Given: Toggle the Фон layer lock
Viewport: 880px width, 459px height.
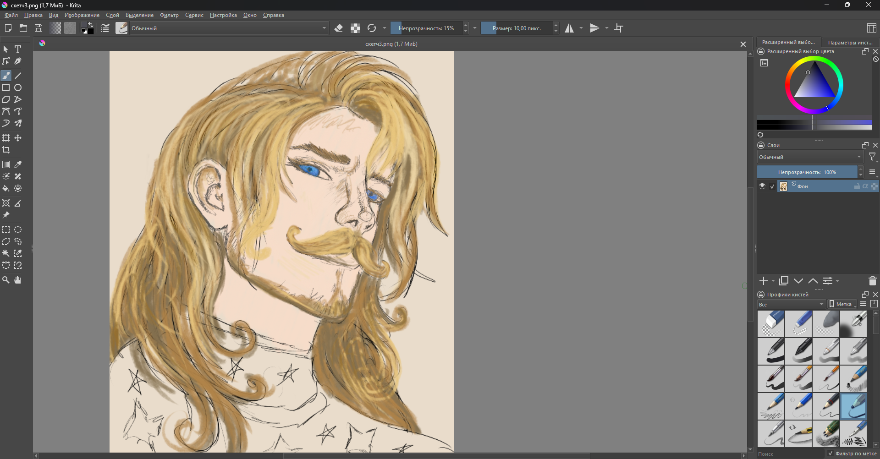Looking at the screenshot, I should click(857, 186).
